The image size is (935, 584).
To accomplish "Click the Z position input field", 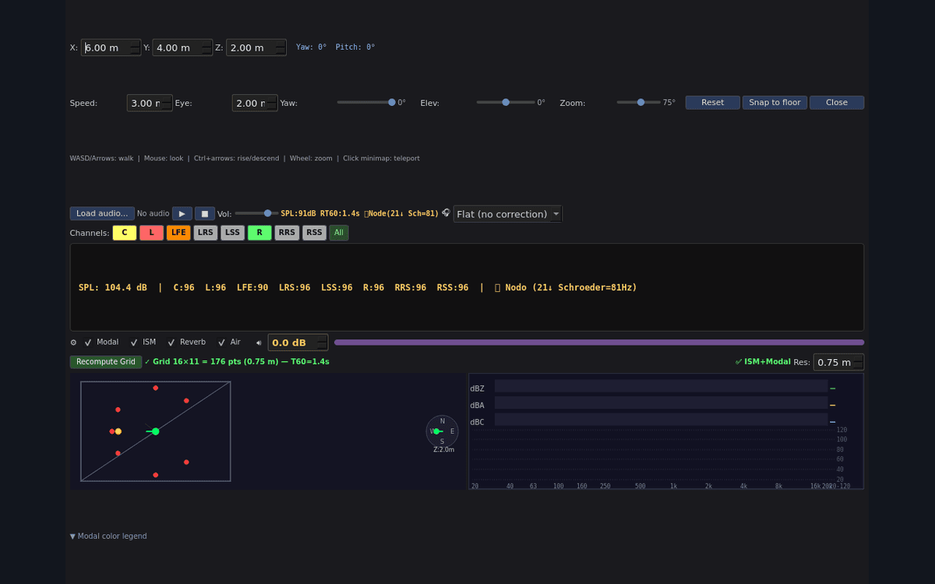I will (x=256, y=47).
